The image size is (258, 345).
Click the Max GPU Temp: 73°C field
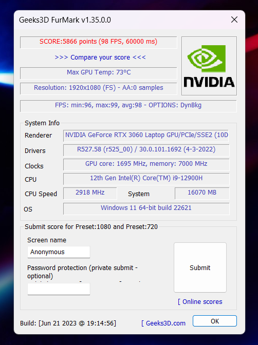[x=98, y=73]
